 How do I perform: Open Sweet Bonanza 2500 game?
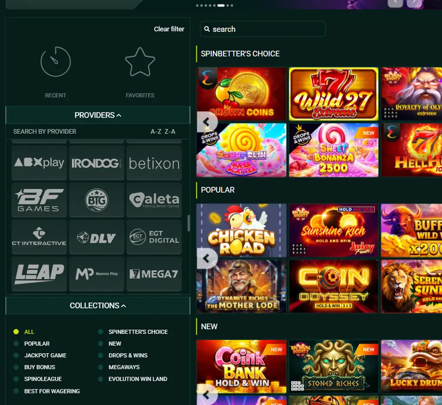pyautogui.click(x=334, y=150)
